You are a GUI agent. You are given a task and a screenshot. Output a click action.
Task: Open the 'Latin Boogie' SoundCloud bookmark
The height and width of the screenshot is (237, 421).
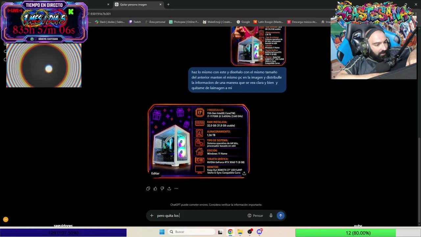pos(268,22)
